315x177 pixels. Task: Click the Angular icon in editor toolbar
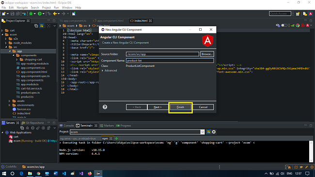[x=308, y=25]
